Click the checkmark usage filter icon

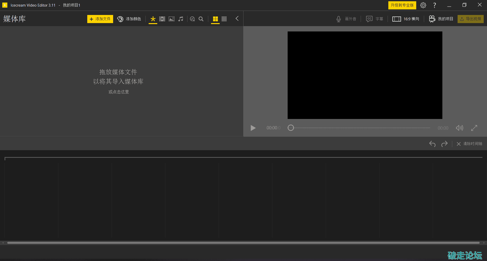[192, 19]
